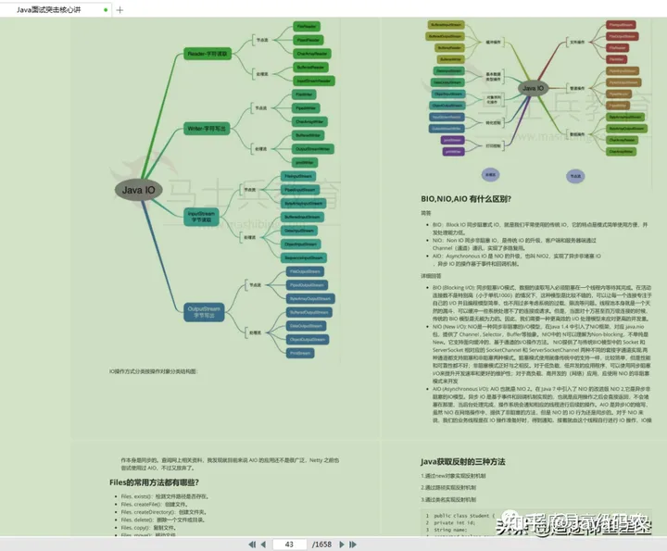
Task: Click the 简答 subheading under BIO,NIO,AIO
Action: point(426,213)
